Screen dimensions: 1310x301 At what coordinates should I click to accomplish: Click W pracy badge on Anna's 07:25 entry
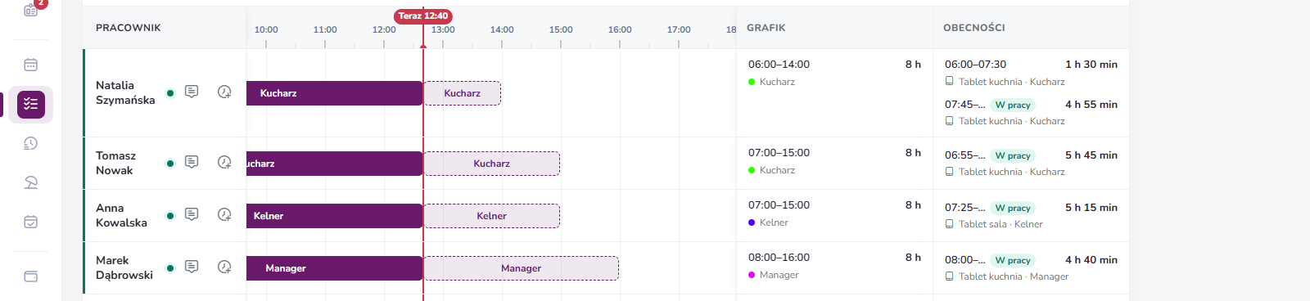(x=1013, y=208)
